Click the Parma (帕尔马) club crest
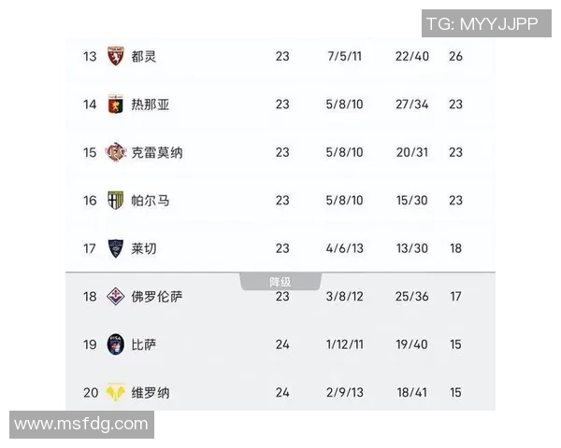The height and width of the screenshot is (448, 561). [x=116, y=200]
